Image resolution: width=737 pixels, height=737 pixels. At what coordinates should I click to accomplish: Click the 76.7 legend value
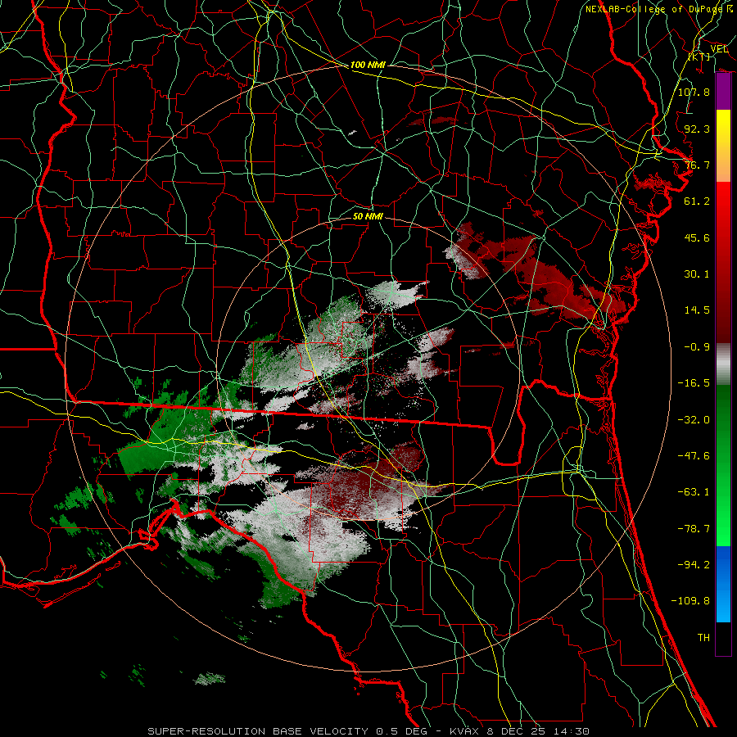click(697, 165)
